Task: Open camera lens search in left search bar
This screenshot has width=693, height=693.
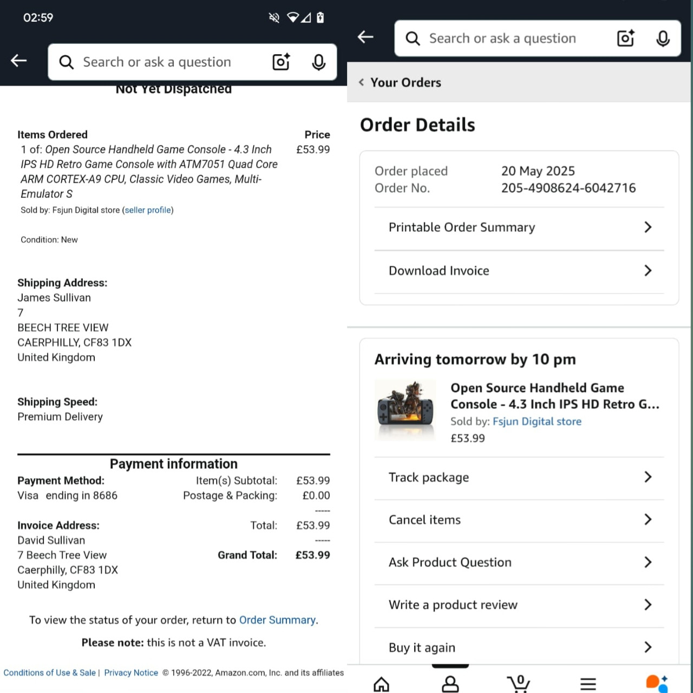Action: 281,62
